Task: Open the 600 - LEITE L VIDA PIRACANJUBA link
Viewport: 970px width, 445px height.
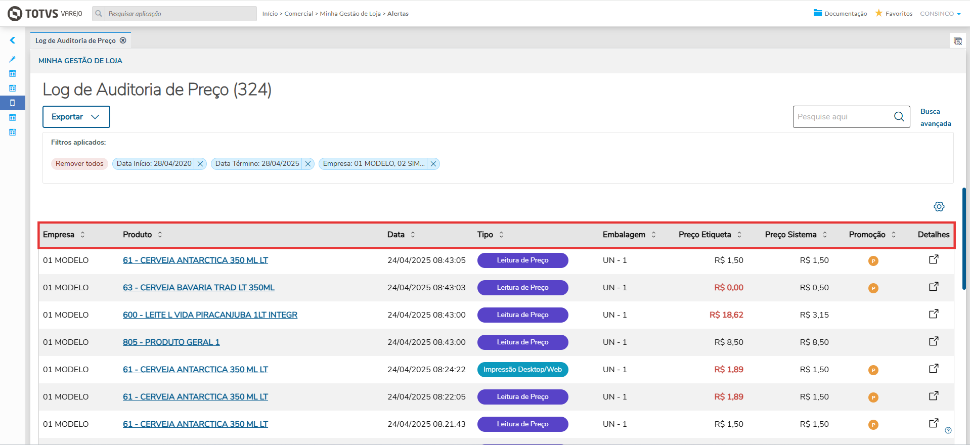Action: click(x=210, y=315)
